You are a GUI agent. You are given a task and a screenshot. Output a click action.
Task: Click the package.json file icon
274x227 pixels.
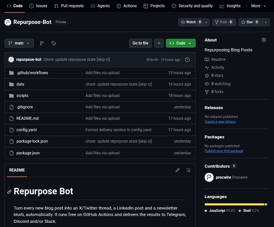click(11, 153)
